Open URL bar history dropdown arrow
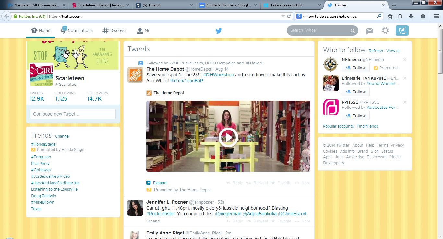This screenshot has width=443, height=239. [x=283, y=16]
